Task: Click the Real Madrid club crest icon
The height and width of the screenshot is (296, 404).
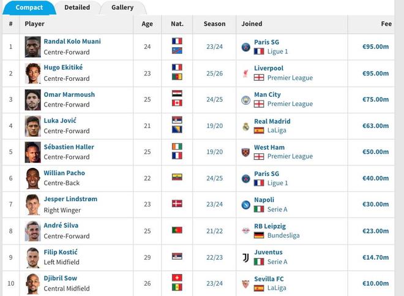Action: pos(245,126)
